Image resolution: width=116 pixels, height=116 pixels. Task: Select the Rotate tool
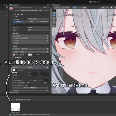54,18
